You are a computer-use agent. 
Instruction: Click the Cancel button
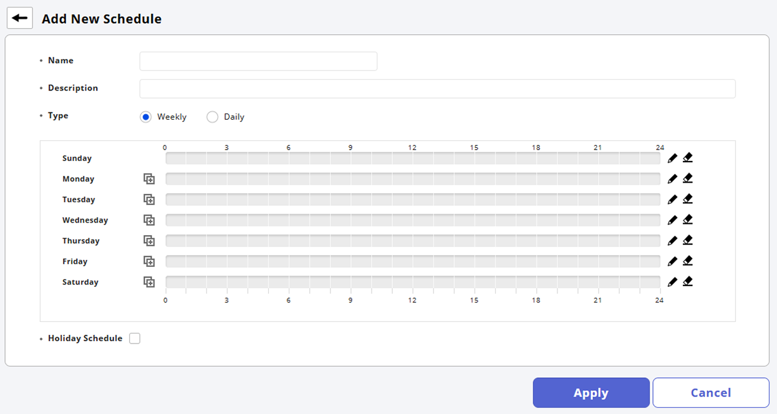point(710,393)
